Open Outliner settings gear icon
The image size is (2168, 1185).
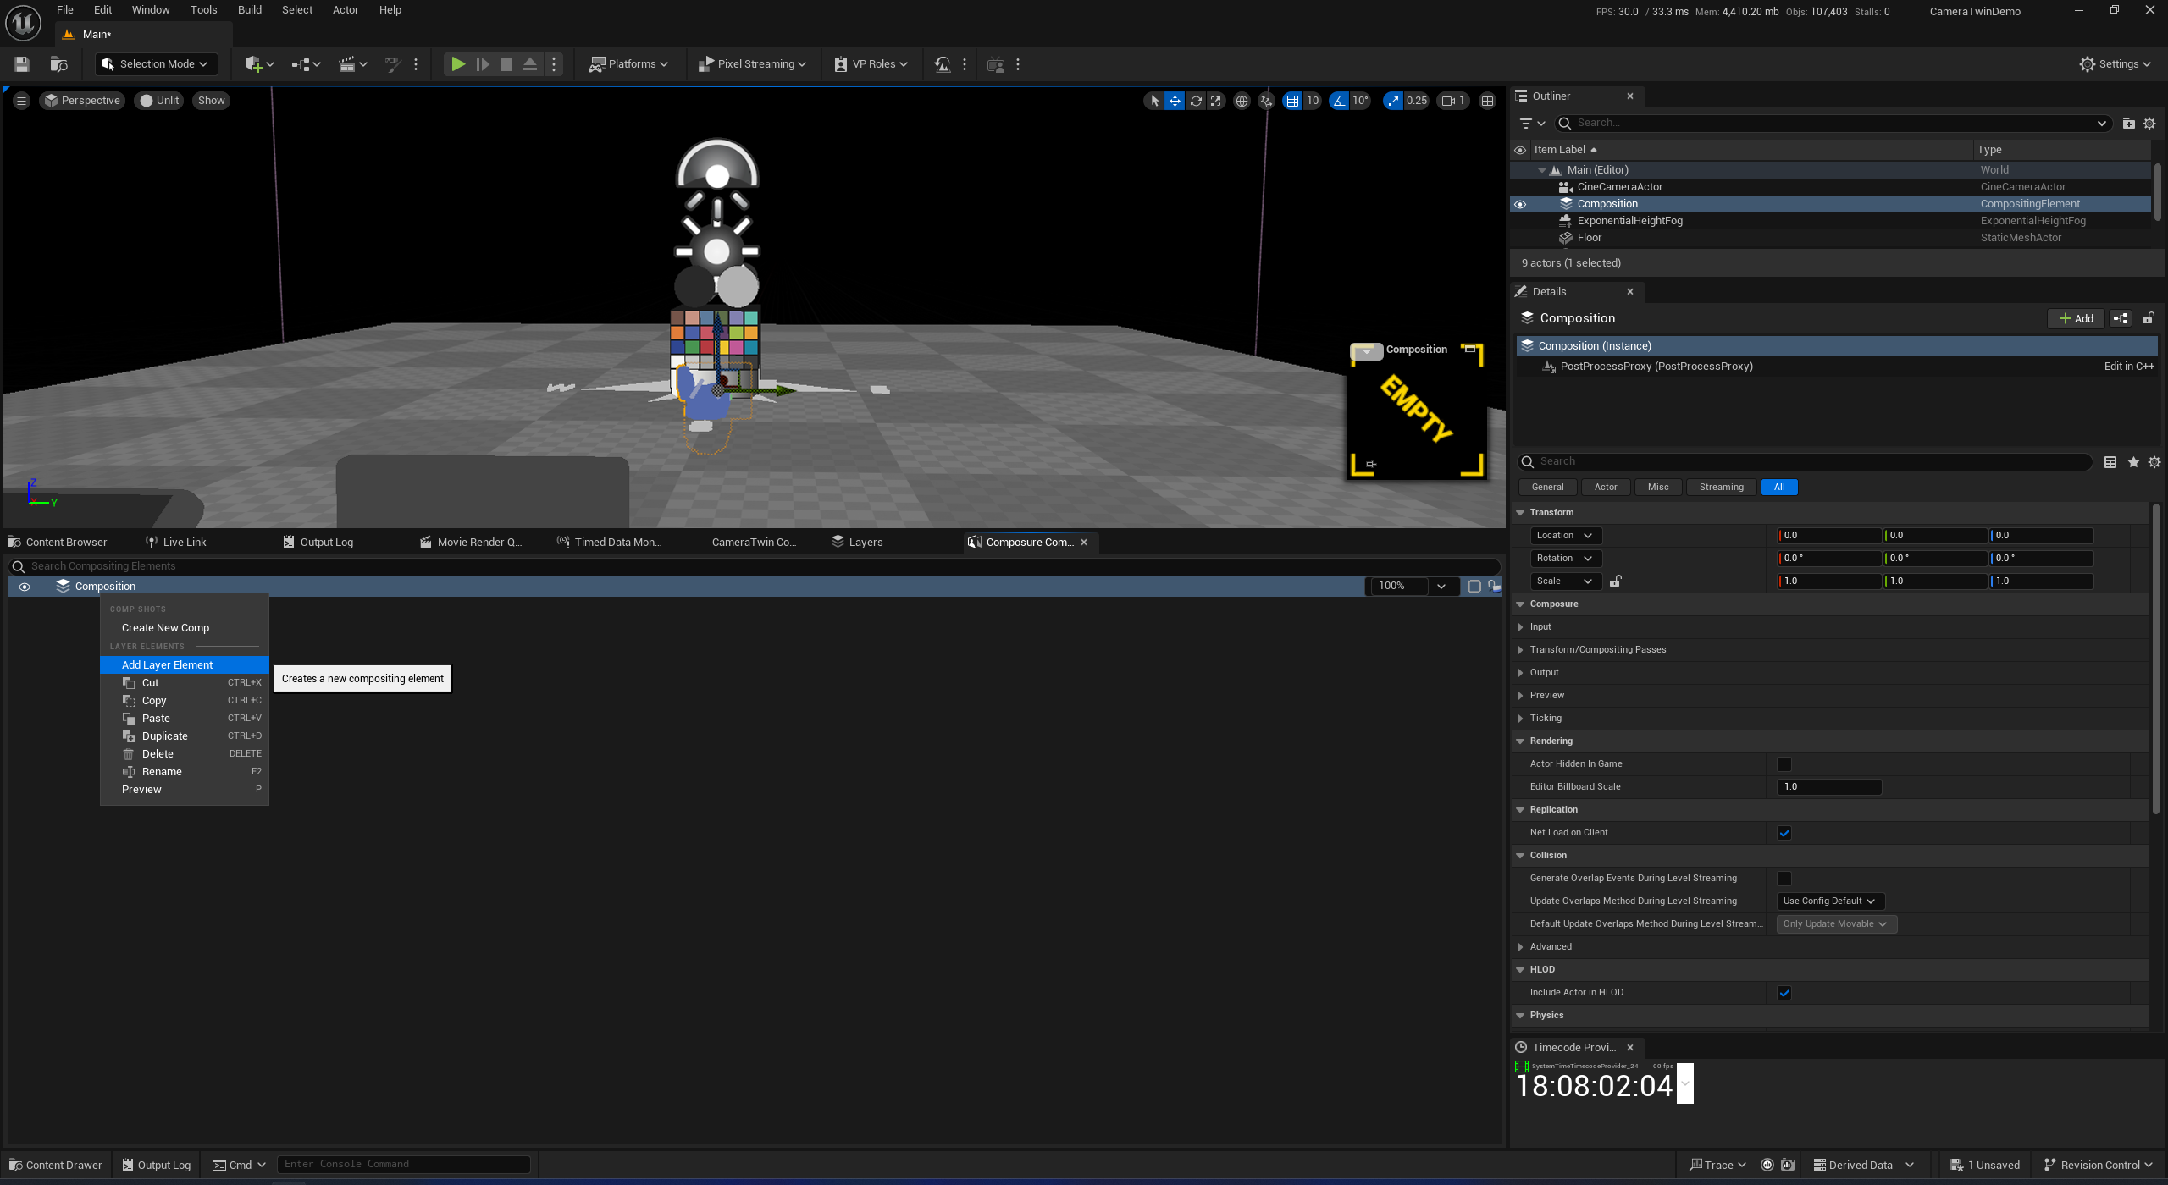pos(2149,124)
